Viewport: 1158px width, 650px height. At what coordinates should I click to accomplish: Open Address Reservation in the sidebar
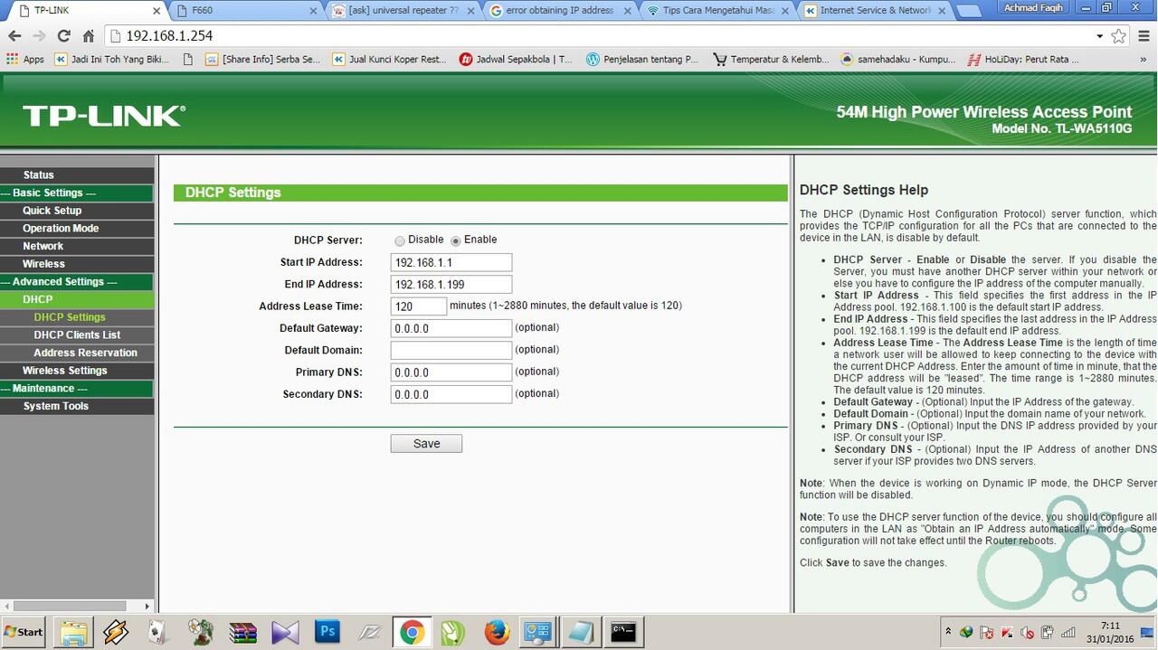point(77,353)
